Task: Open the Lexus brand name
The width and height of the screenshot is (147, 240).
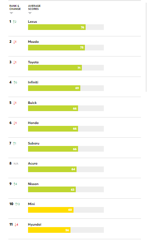Action: (33, 22)
